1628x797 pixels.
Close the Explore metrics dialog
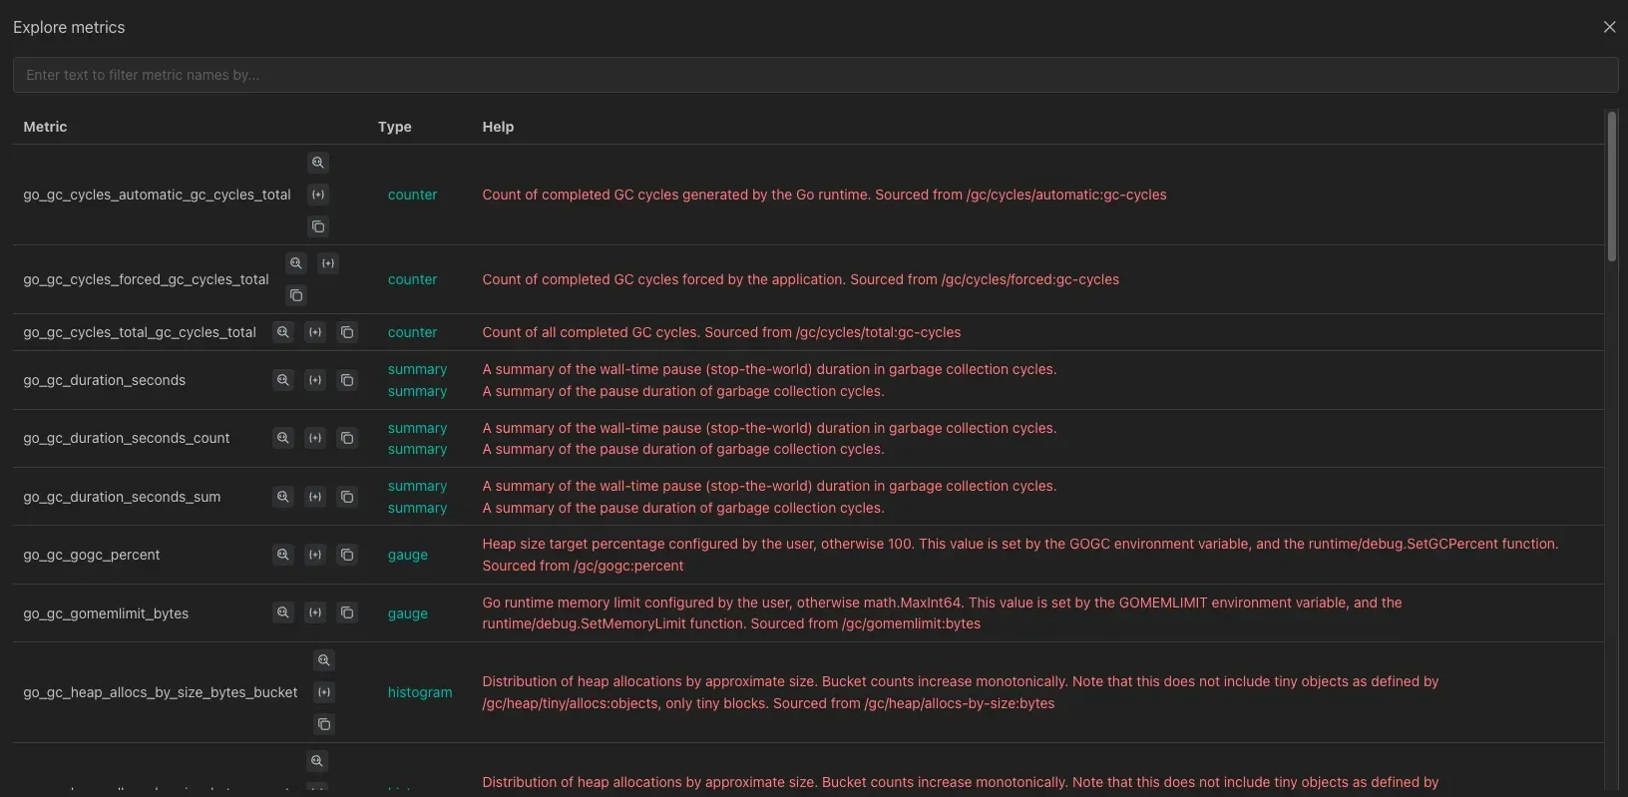pyautogui.click(x=1609, y=27)
